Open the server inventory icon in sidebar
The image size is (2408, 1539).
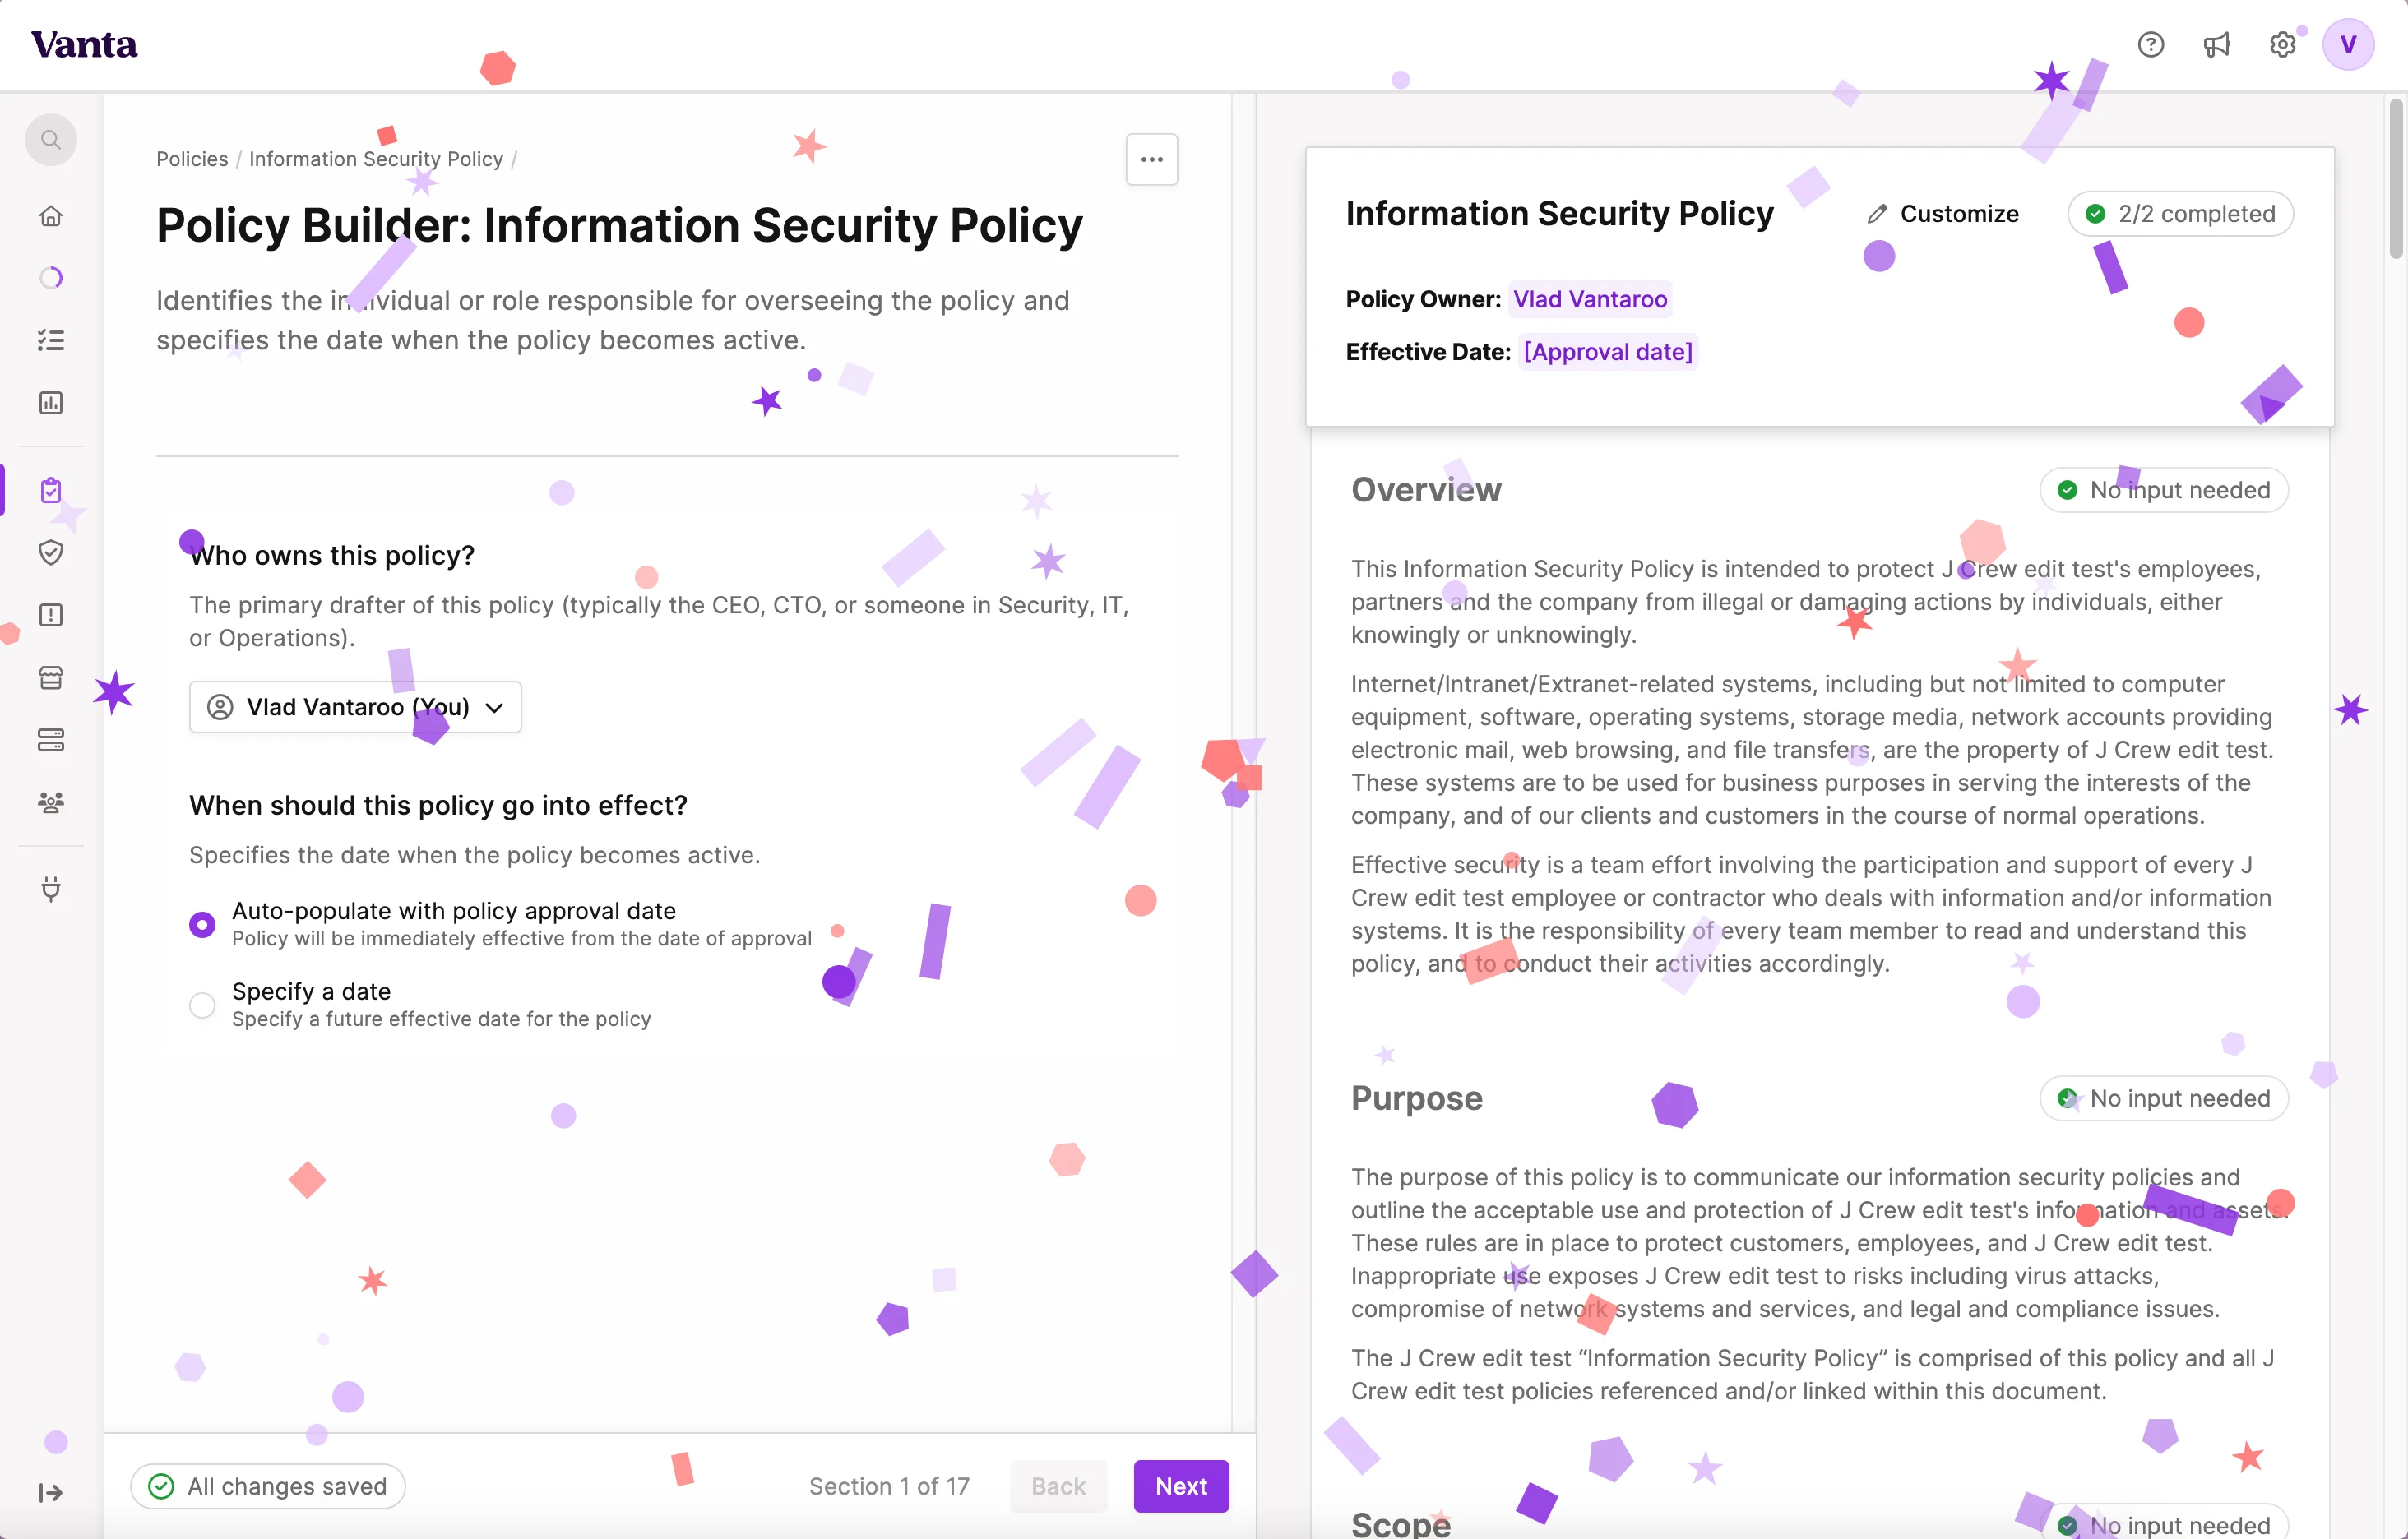click(x=51, y=740)
